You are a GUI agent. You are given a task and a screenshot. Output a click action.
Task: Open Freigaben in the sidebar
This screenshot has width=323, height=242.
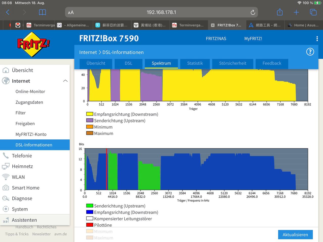click(x=25, y=124)
